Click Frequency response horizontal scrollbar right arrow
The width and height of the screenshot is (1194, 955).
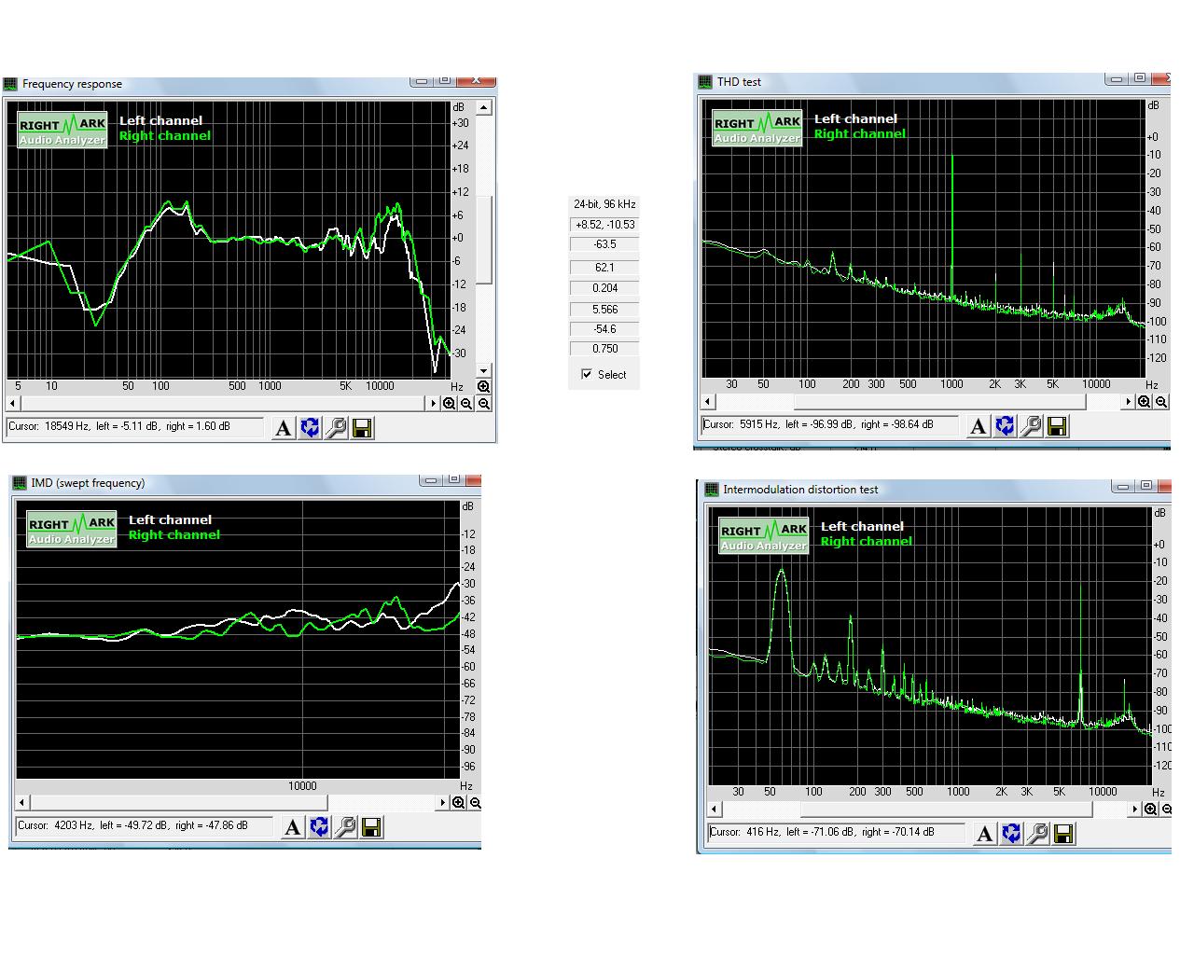tap(433, 404)
